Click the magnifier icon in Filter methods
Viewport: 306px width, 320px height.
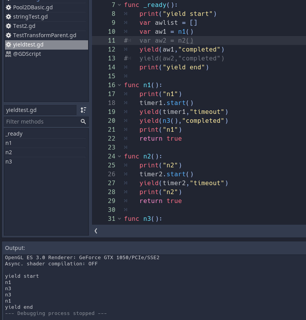tap(83, 122)
